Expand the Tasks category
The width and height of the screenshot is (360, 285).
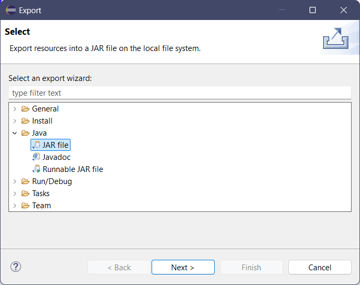15,194
